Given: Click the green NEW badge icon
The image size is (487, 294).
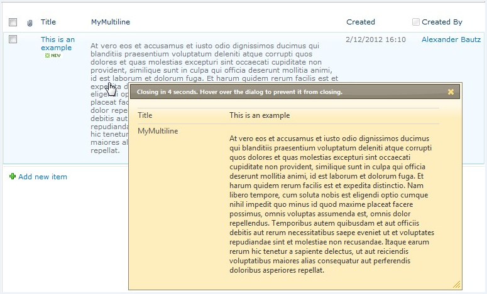Looking at the screenshot, I should pyautogui.click(x=53, y=56).
